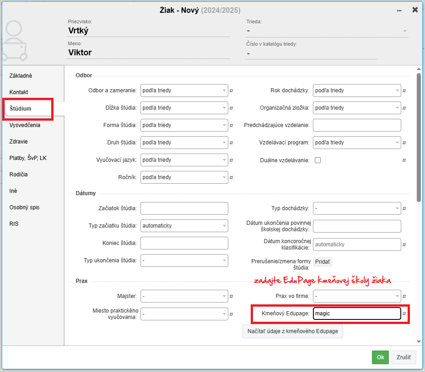The width and height of the screenshot is (425, 372).
Task: Click the icon beside Dátum koncoročnej klasifikácie
Action: click(404, 244)
